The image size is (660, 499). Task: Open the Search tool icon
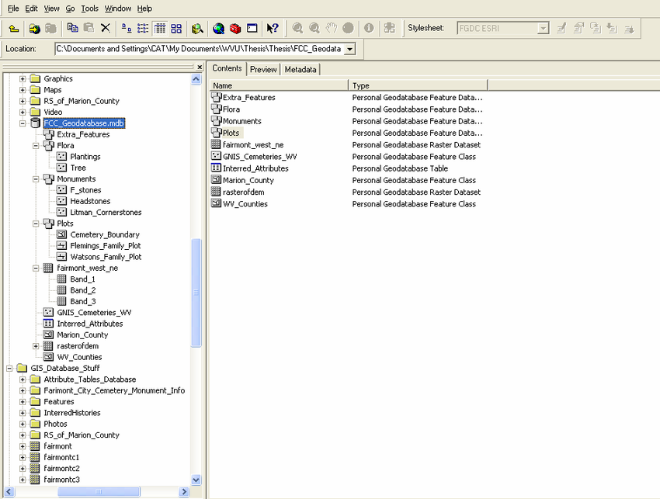click(197, 28)
